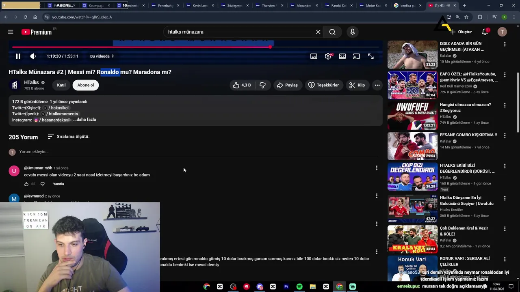Reload the page in Chrome
The height and width of the screenshot is (292, 520).
25,17
